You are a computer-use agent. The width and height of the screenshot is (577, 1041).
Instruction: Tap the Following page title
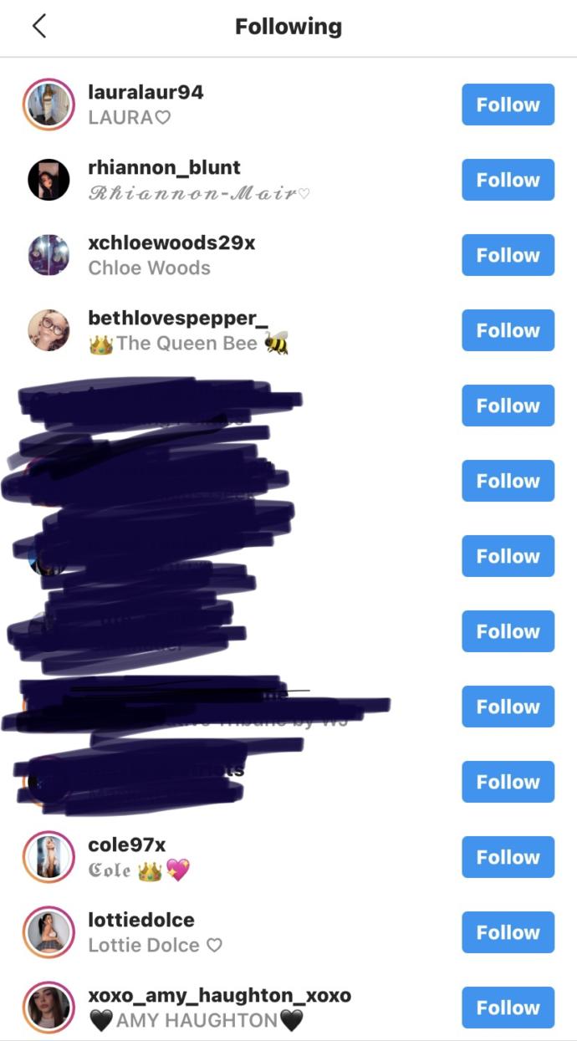click(288, 27)
